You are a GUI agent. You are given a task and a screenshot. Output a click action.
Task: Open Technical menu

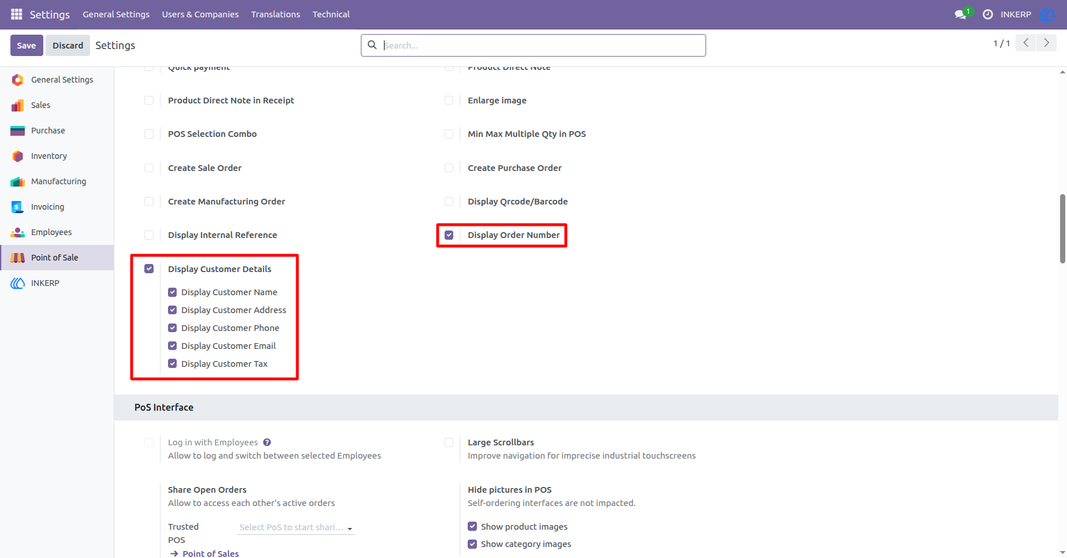tap(331, 14)
